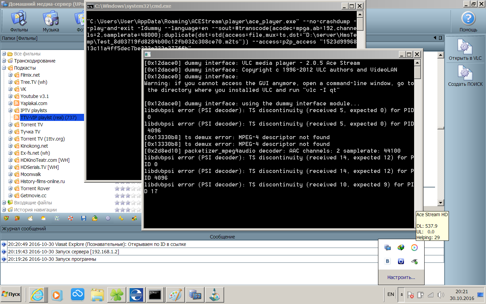Switch to the Музыка music section
This screenshot has width=486, height=304.
coord(51,21)
